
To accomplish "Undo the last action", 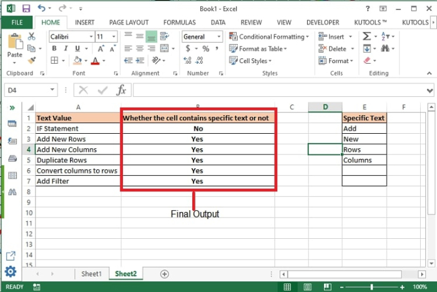I will (x=42, y=8).
